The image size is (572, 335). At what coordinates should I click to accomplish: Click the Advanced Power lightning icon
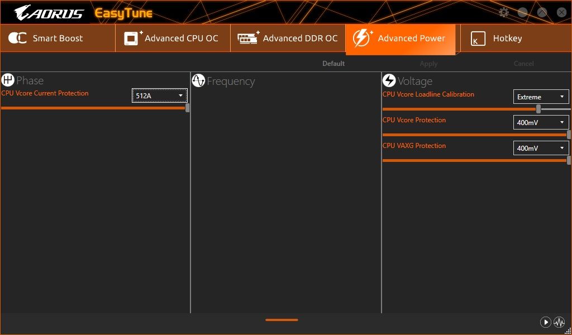(x=362, y=39)
